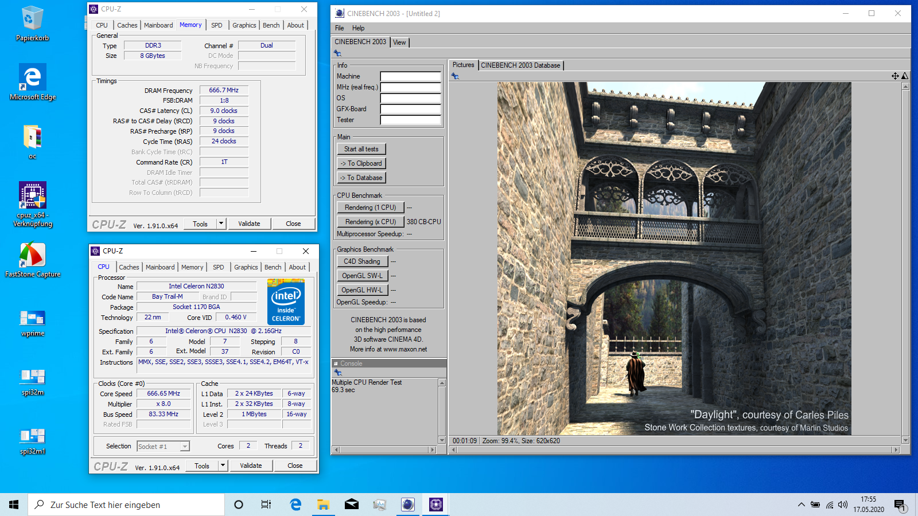Open network status in the system tray
The image size is (918, 516).
coord(830,505)
